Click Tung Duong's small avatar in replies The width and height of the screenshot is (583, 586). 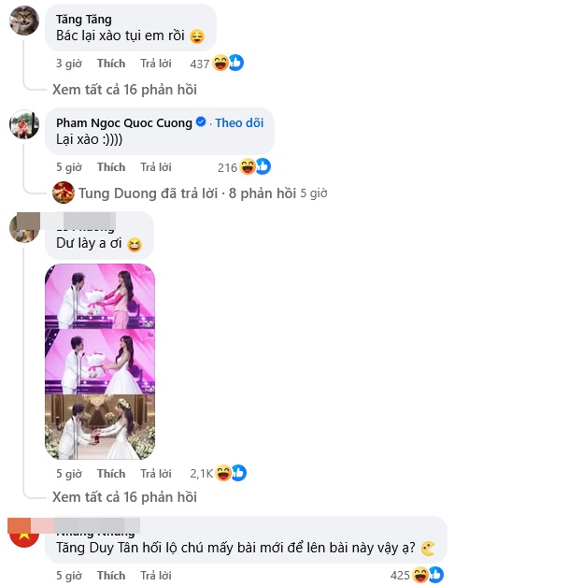click(64, 193)
